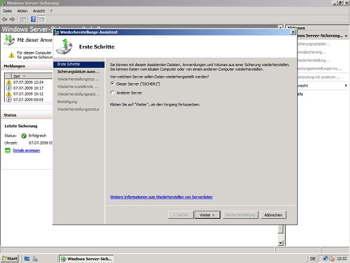
Task: Open 'Weitere Informationen zum Wiederherstellen von Serverdaten' link
Action: click(x=161, y=197)
